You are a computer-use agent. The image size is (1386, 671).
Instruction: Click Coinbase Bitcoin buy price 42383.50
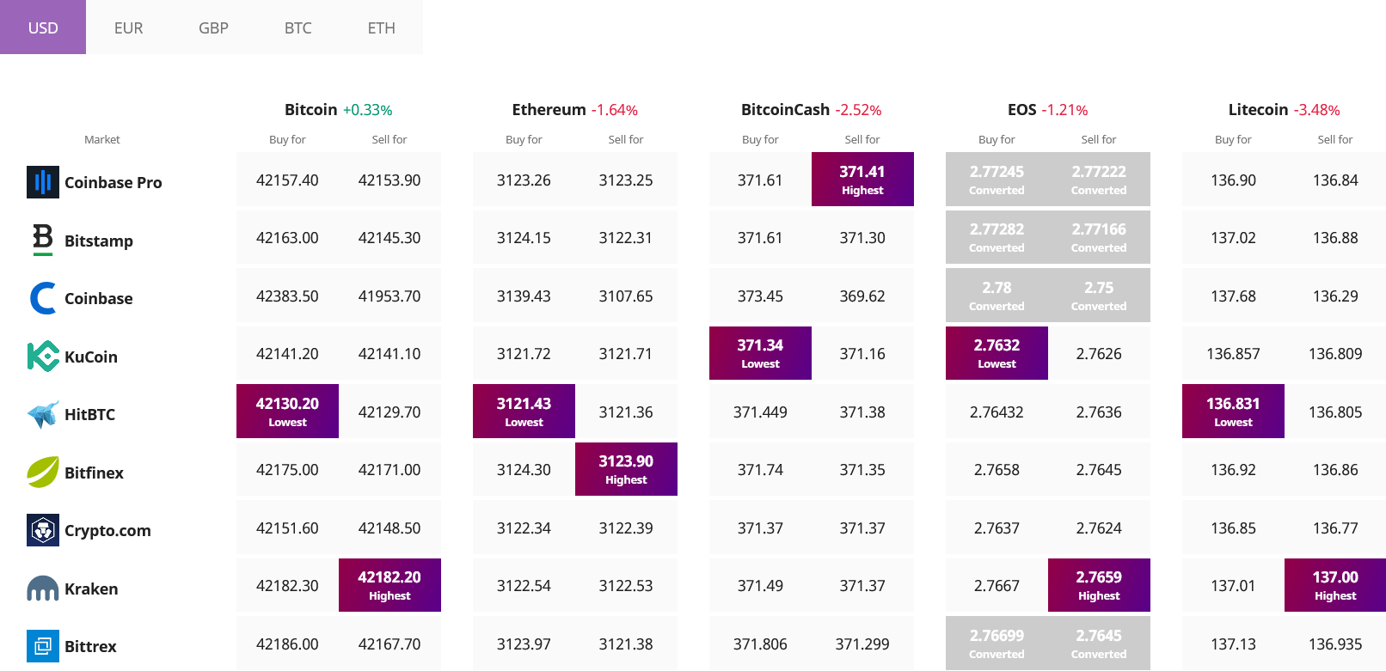(287, 296)
